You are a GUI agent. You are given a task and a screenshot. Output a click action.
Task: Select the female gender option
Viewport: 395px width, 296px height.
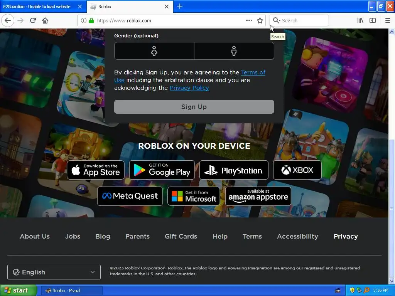coord(154,51)
